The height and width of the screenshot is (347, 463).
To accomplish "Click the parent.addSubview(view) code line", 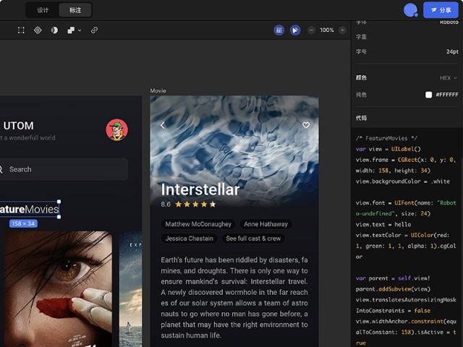I will 393,289.
